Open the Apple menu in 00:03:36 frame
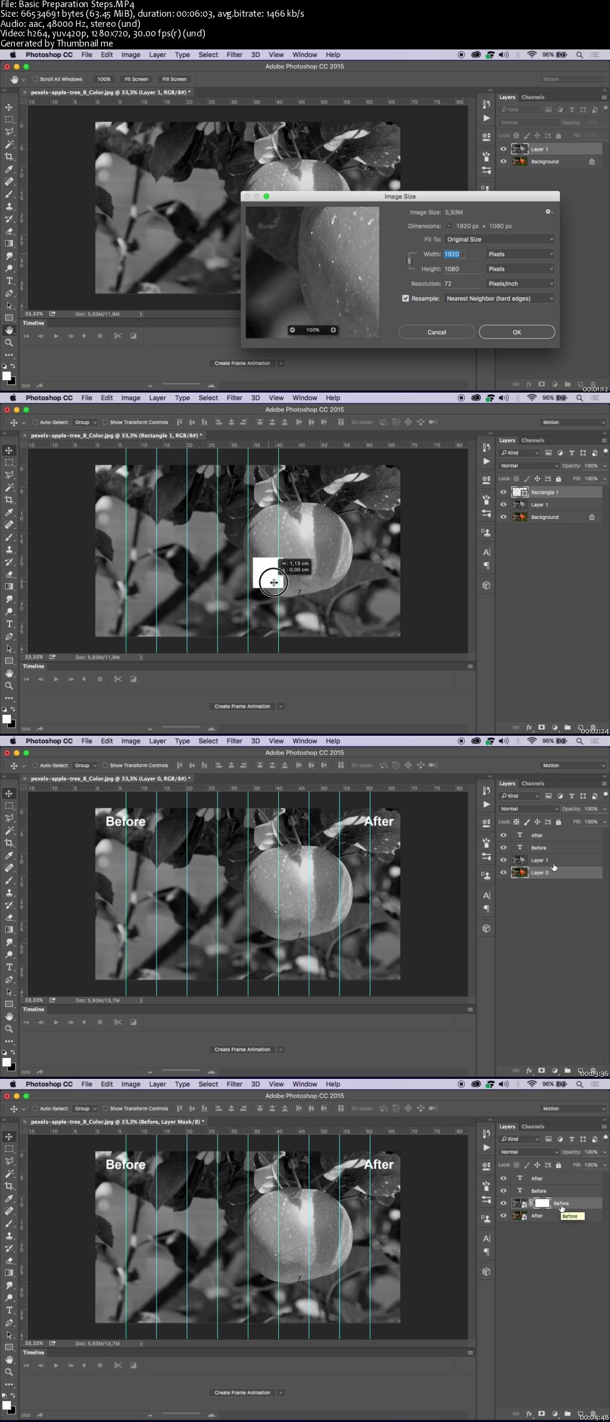The height and width of the screenshot is (1422, 610). (13, 741)
